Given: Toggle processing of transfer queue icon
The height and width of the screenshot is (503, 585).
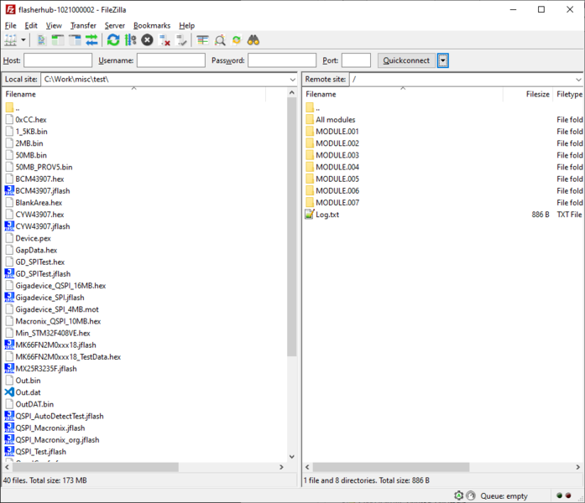Looking at the screenshot, I should [x=130, y=40].
